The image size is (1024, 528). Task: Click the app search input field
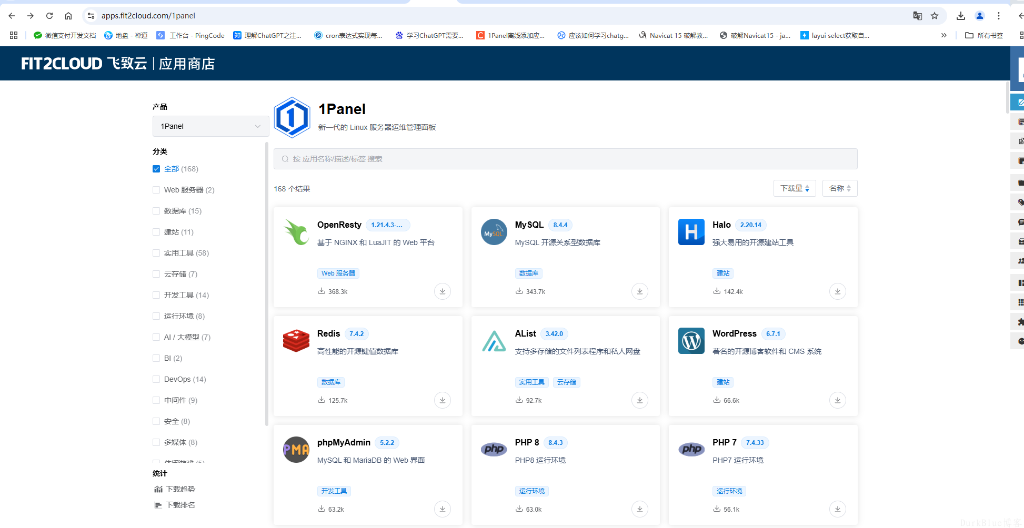(565, 159)
